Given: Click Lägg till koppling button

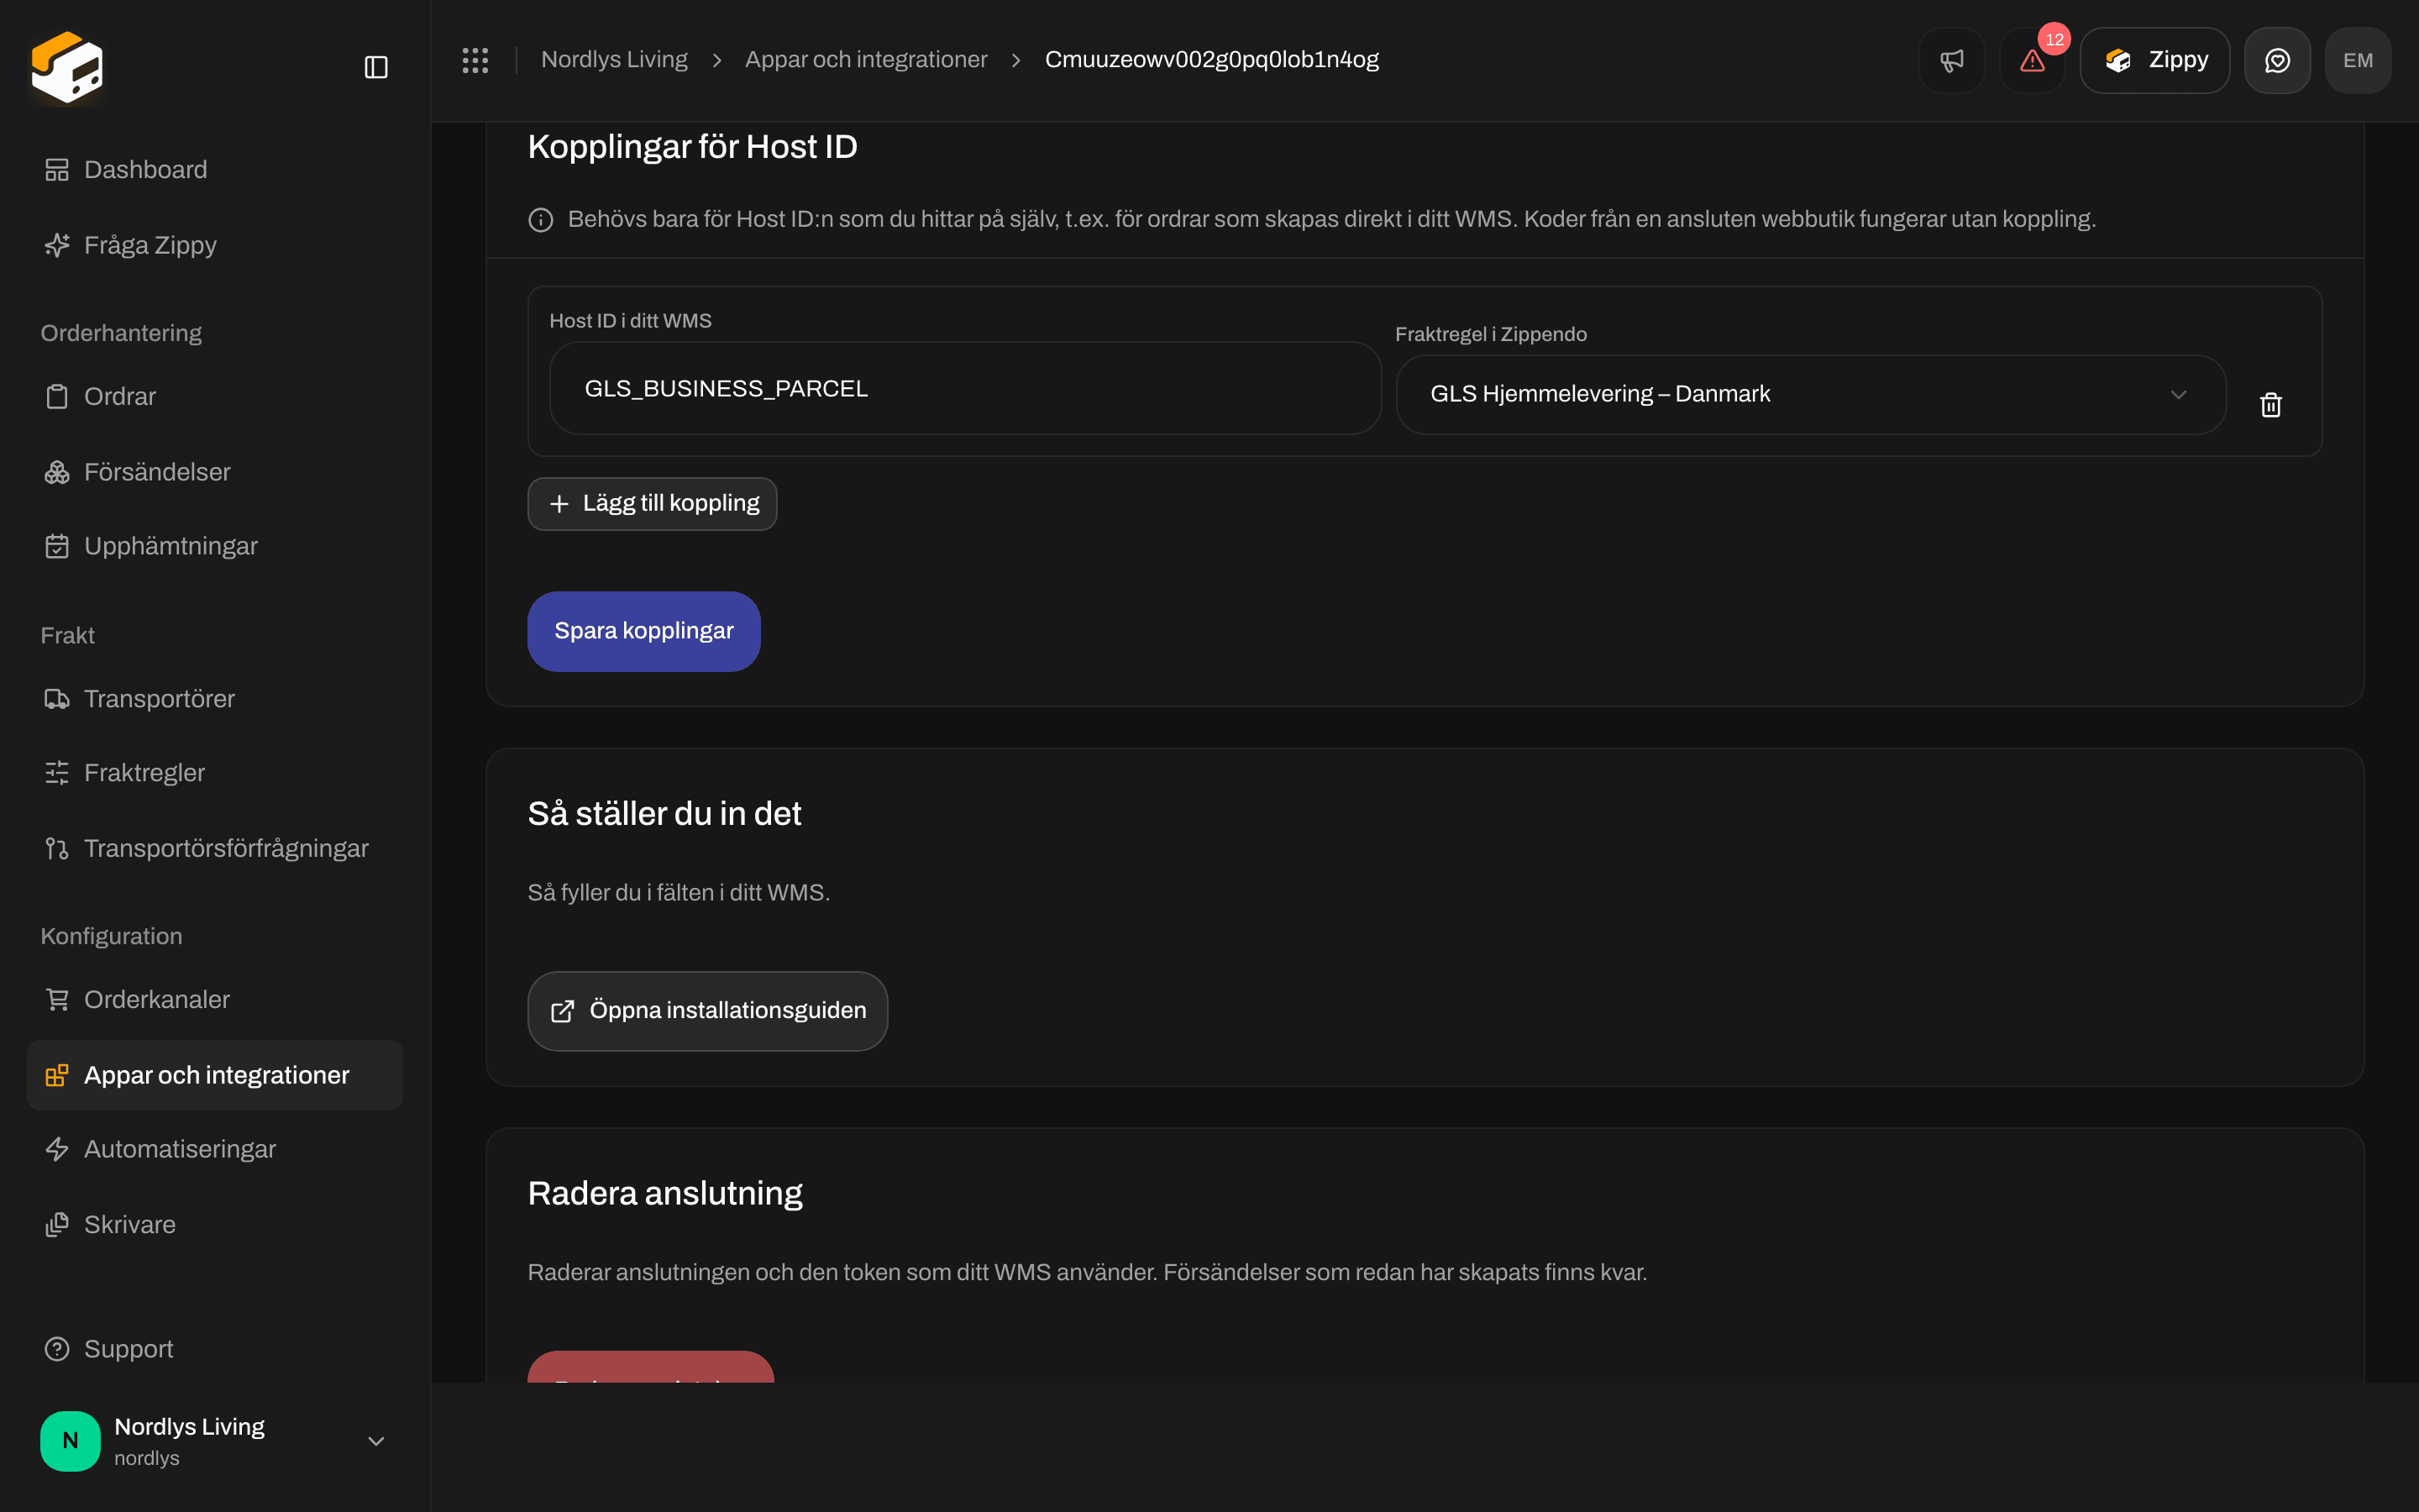Looking at the screenshot, I should click(x=652, y=504).
